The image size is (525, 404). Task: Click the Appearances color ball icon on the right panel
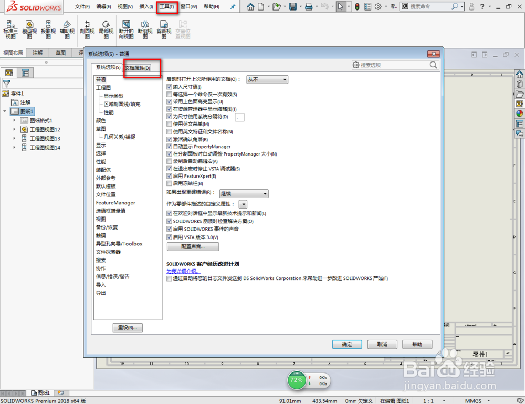coord(519,113)
